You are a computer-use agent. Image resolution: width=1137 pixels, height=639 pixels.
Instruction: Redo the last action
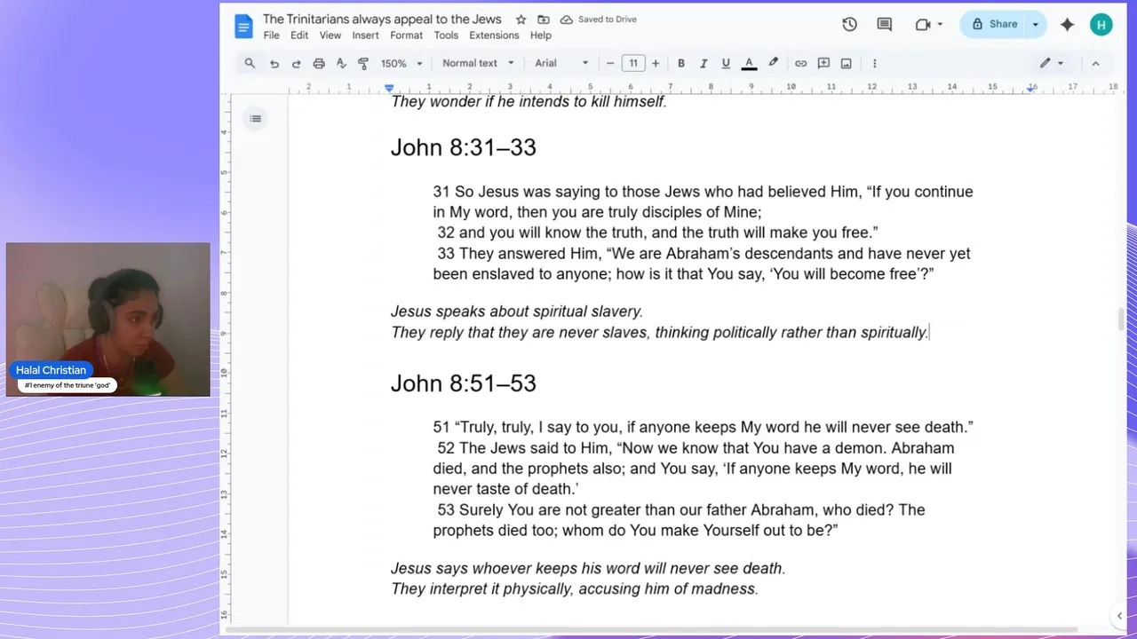297,63
